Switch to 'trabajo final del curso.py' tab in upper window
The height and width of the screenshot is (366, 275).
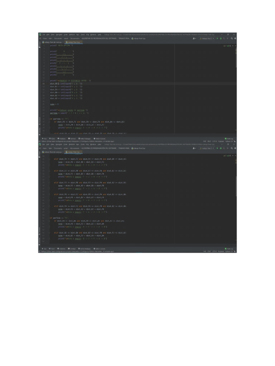coord(51,42)
